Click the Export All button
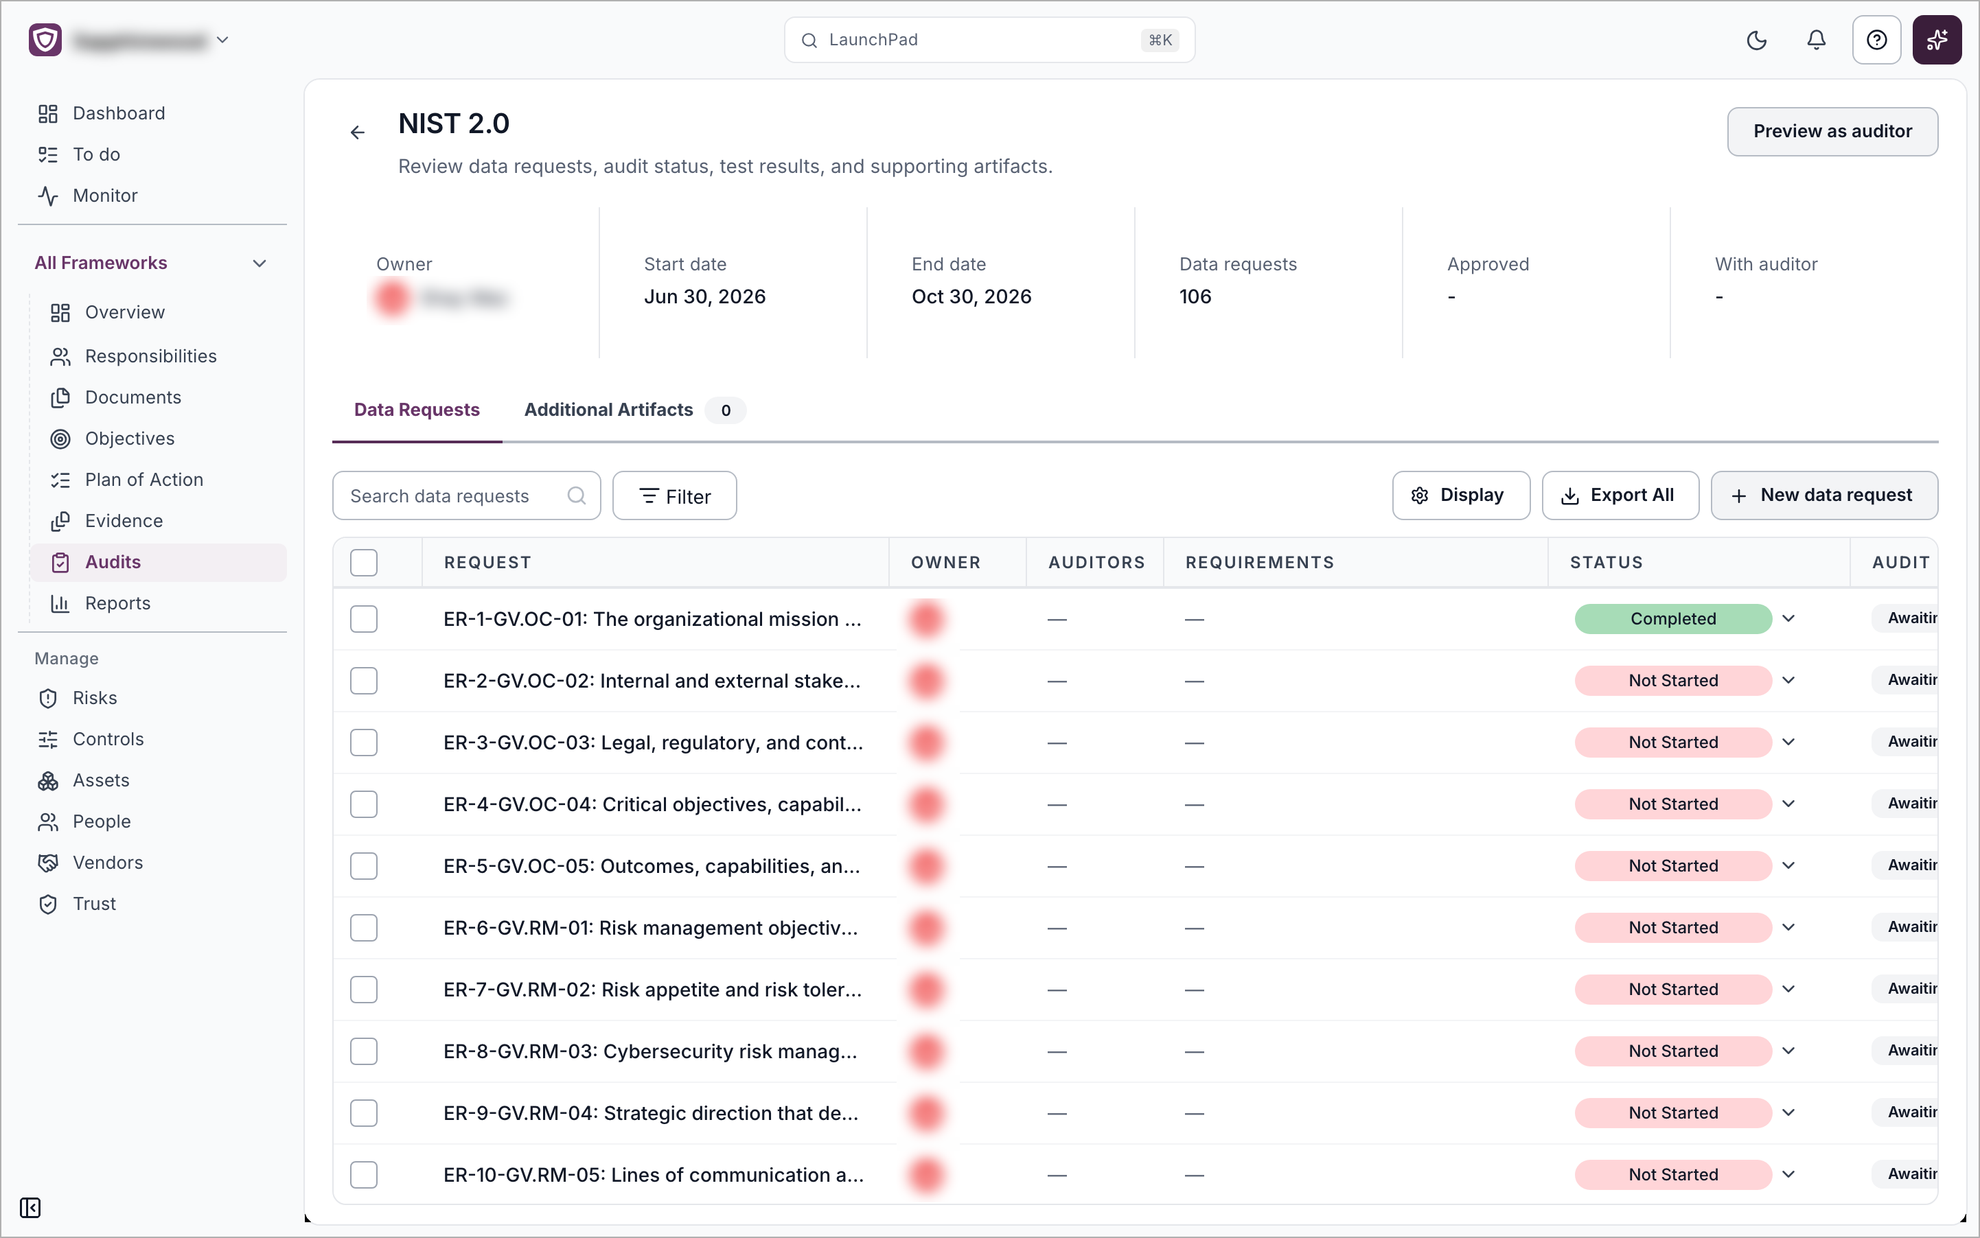The width and height of the screenshot is (1980, 1238). (1620, 495)
